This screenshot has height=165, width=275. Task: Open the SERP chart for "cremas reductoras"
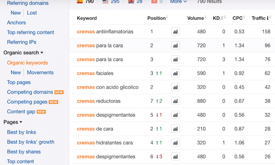coord(175,101)
